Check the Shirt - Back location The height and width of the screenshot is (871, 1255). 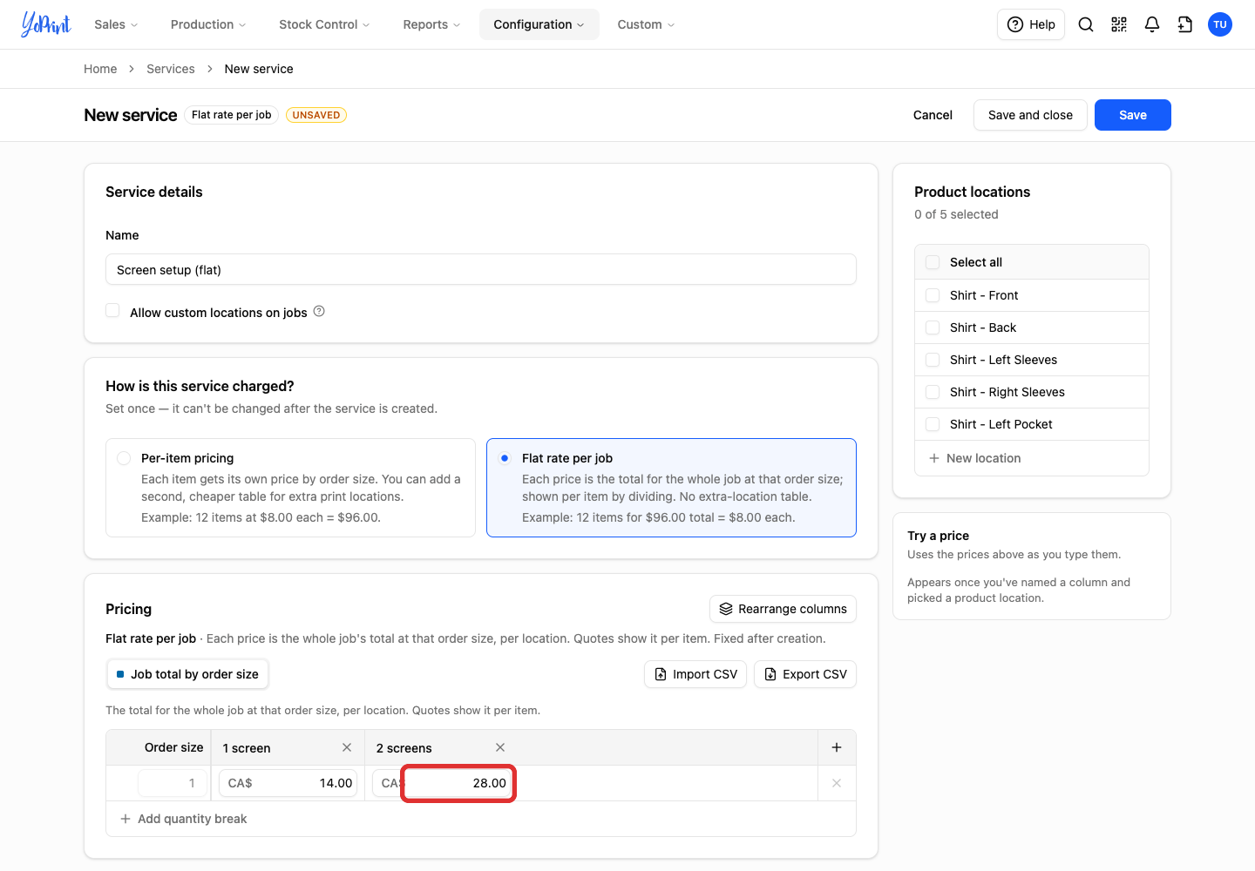933,327
